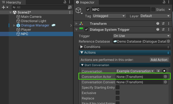The width and height of the screenshot is (173, 104).
Task: Click the speech-bubble icon beside Dialogue Manager
Action: pos(54,25)
